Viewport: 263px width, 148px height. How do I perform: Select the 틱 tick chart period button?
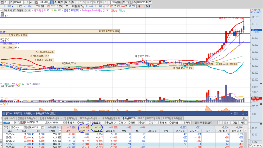(x=73, y=2)
